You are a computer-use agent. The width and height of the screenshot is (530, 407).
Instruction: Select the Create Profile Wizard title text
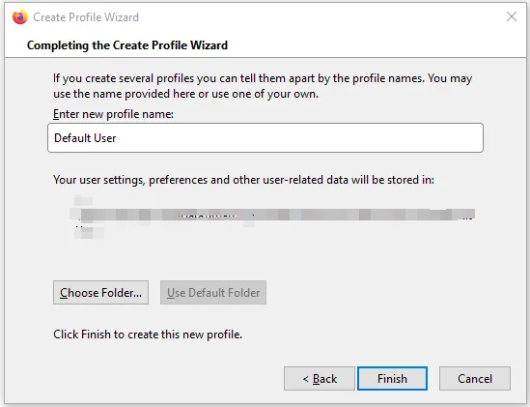(x=86, y=17)
